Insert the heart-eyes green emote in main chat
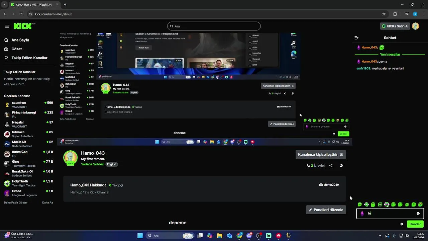The width and height of the screenshot is (428, 241). (420, 205)
